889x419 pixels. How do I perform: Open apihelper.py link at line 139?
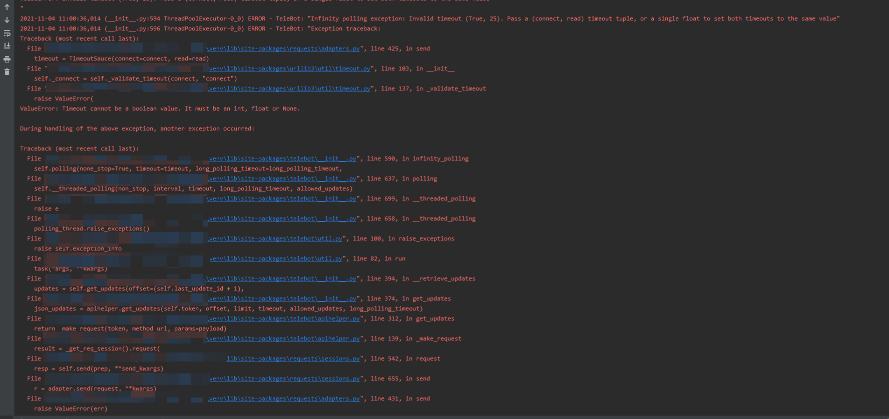[x=283, y=338]
